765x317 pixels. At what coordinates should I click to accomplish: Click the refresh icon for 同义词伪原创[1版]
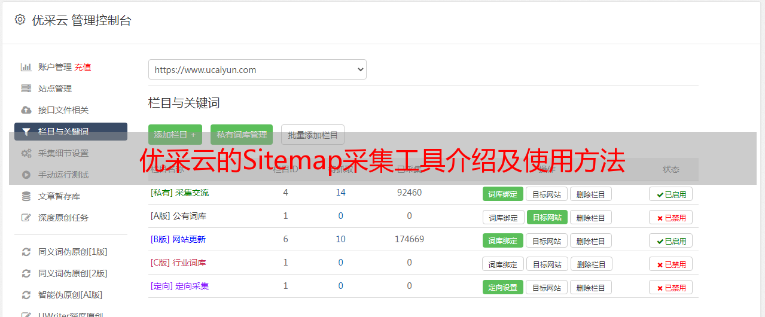26,252
